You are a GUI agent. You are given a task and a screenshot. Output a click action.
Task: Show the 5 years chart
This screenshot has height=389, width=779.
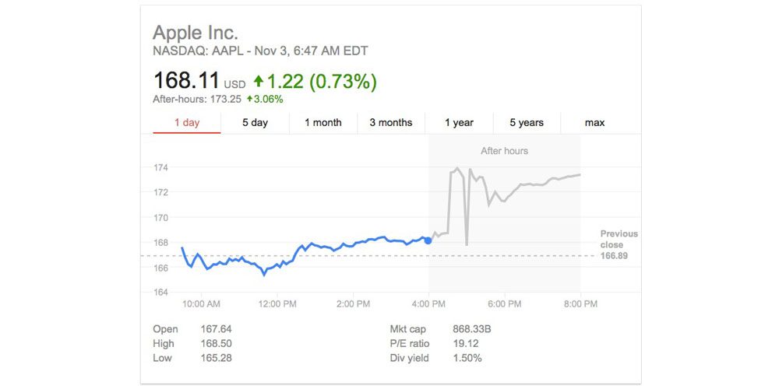527,123
